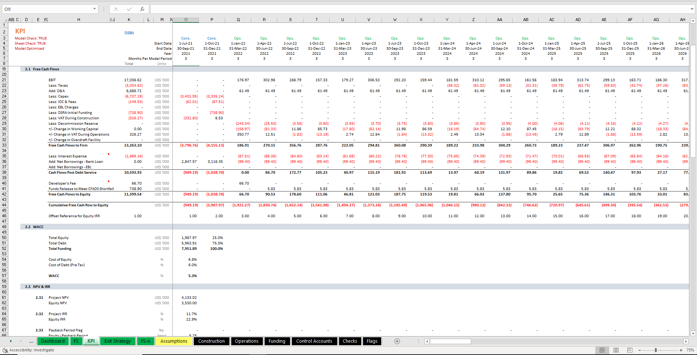
Task: Add a new sheet with plus icon
Action: click(397, 341)
